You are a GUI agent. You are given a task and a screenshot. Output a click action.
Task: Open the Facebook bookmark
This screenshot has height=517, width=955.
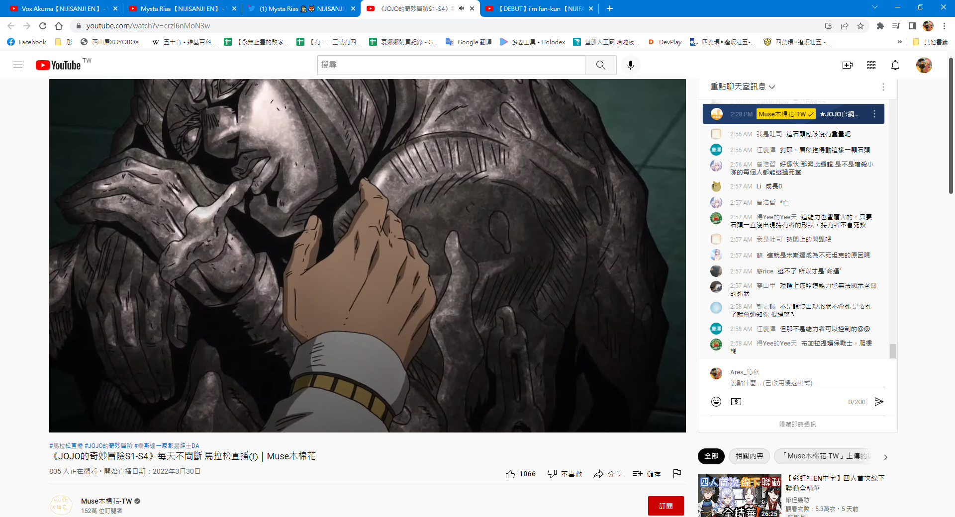pyautogui.click(x=27, y=42)
